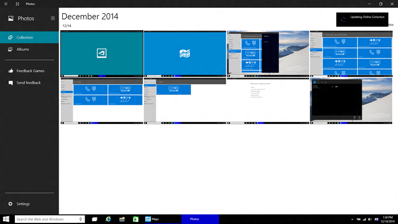Minimize the Photos window
Screen dimensions: 398x224
coord(370,4)
